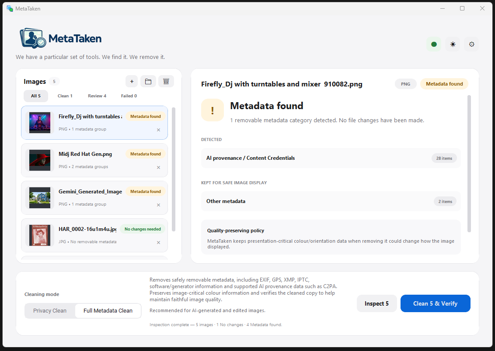This screenshot has height=351, width=495.
Task: Switch to the Clean 1 tab
Action: (65, 96)
